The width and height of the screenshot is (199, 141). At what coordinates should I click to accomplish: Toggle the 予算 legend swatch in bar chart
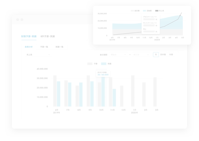pos(90,64)
